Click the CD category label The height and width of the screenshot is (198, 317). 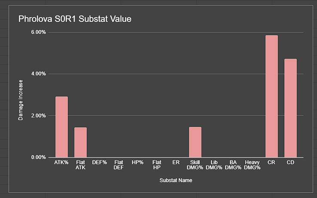coord(290,162)
